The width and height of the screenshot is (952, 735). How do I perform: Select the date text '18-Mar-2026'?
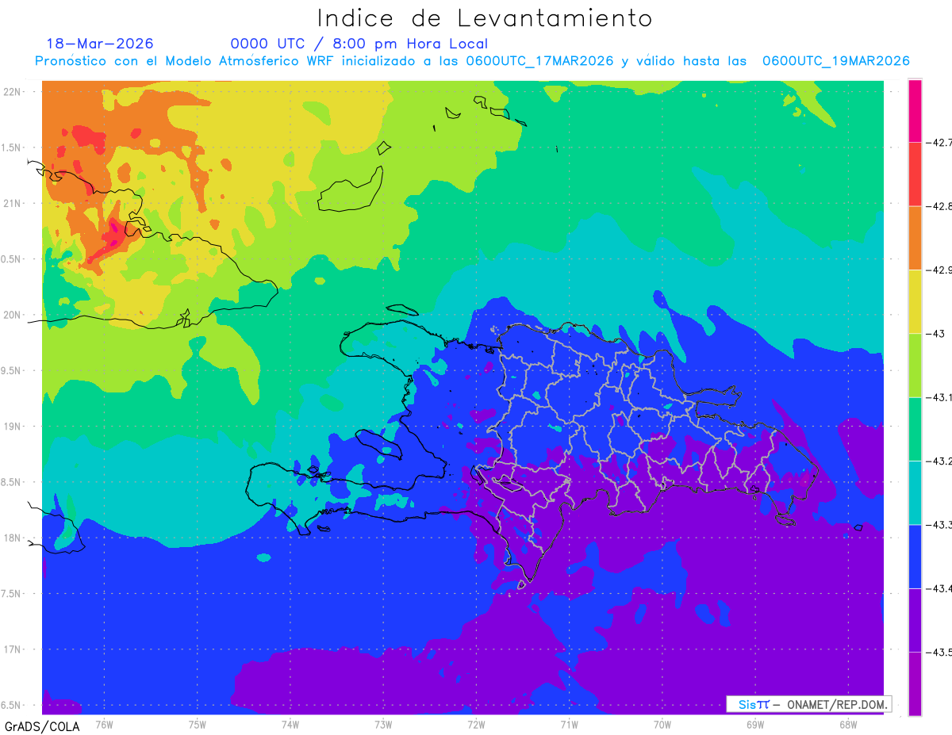tap(100, 44)
